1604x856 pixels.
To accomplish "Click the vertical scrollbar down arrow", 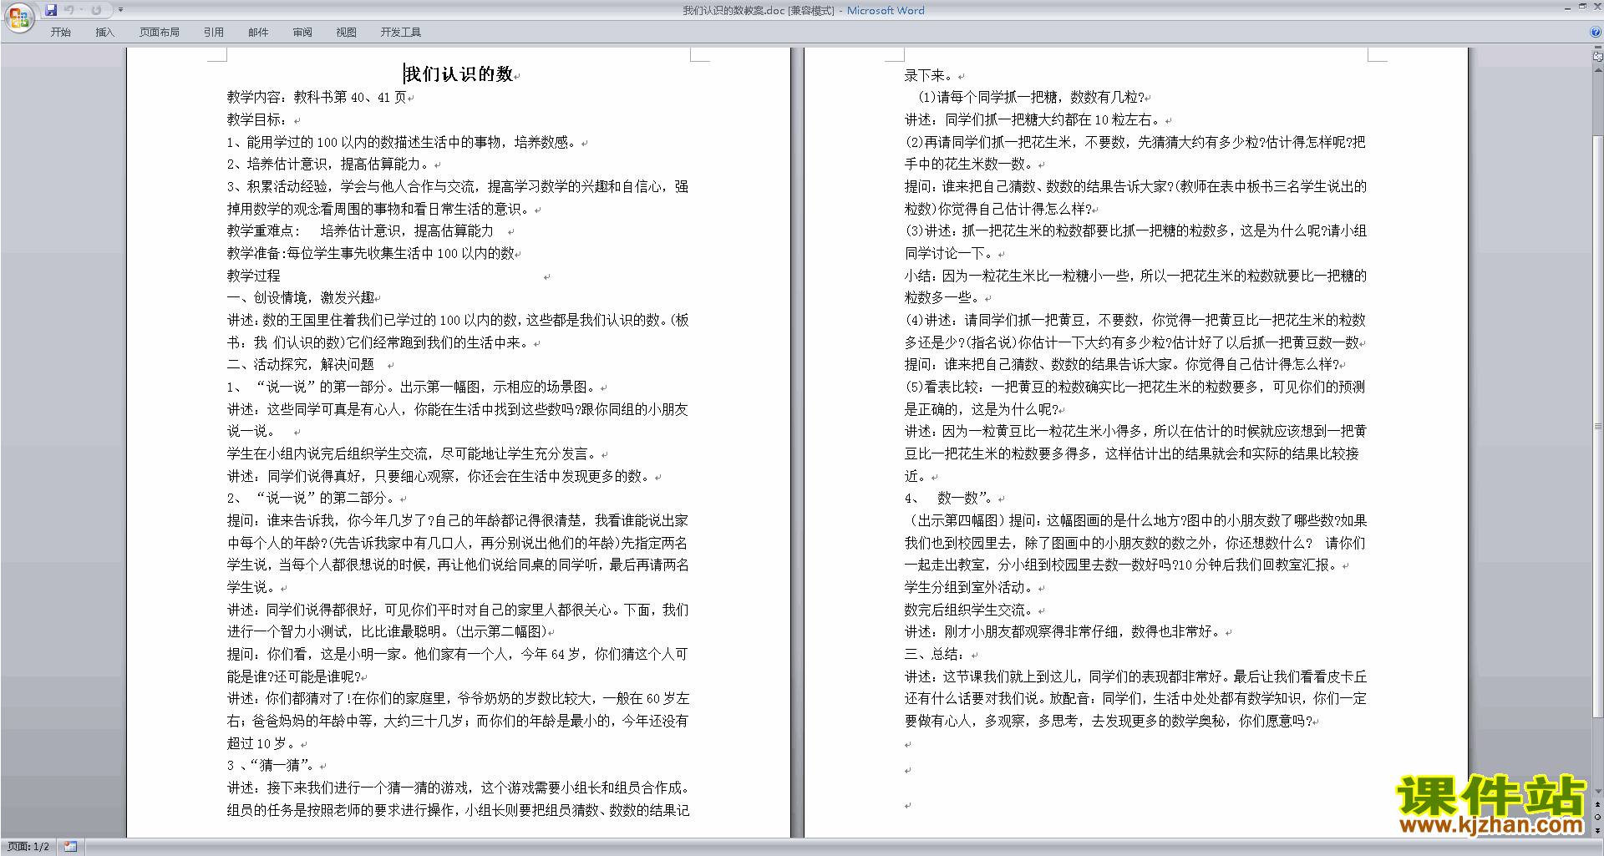I will [1598, 791].
